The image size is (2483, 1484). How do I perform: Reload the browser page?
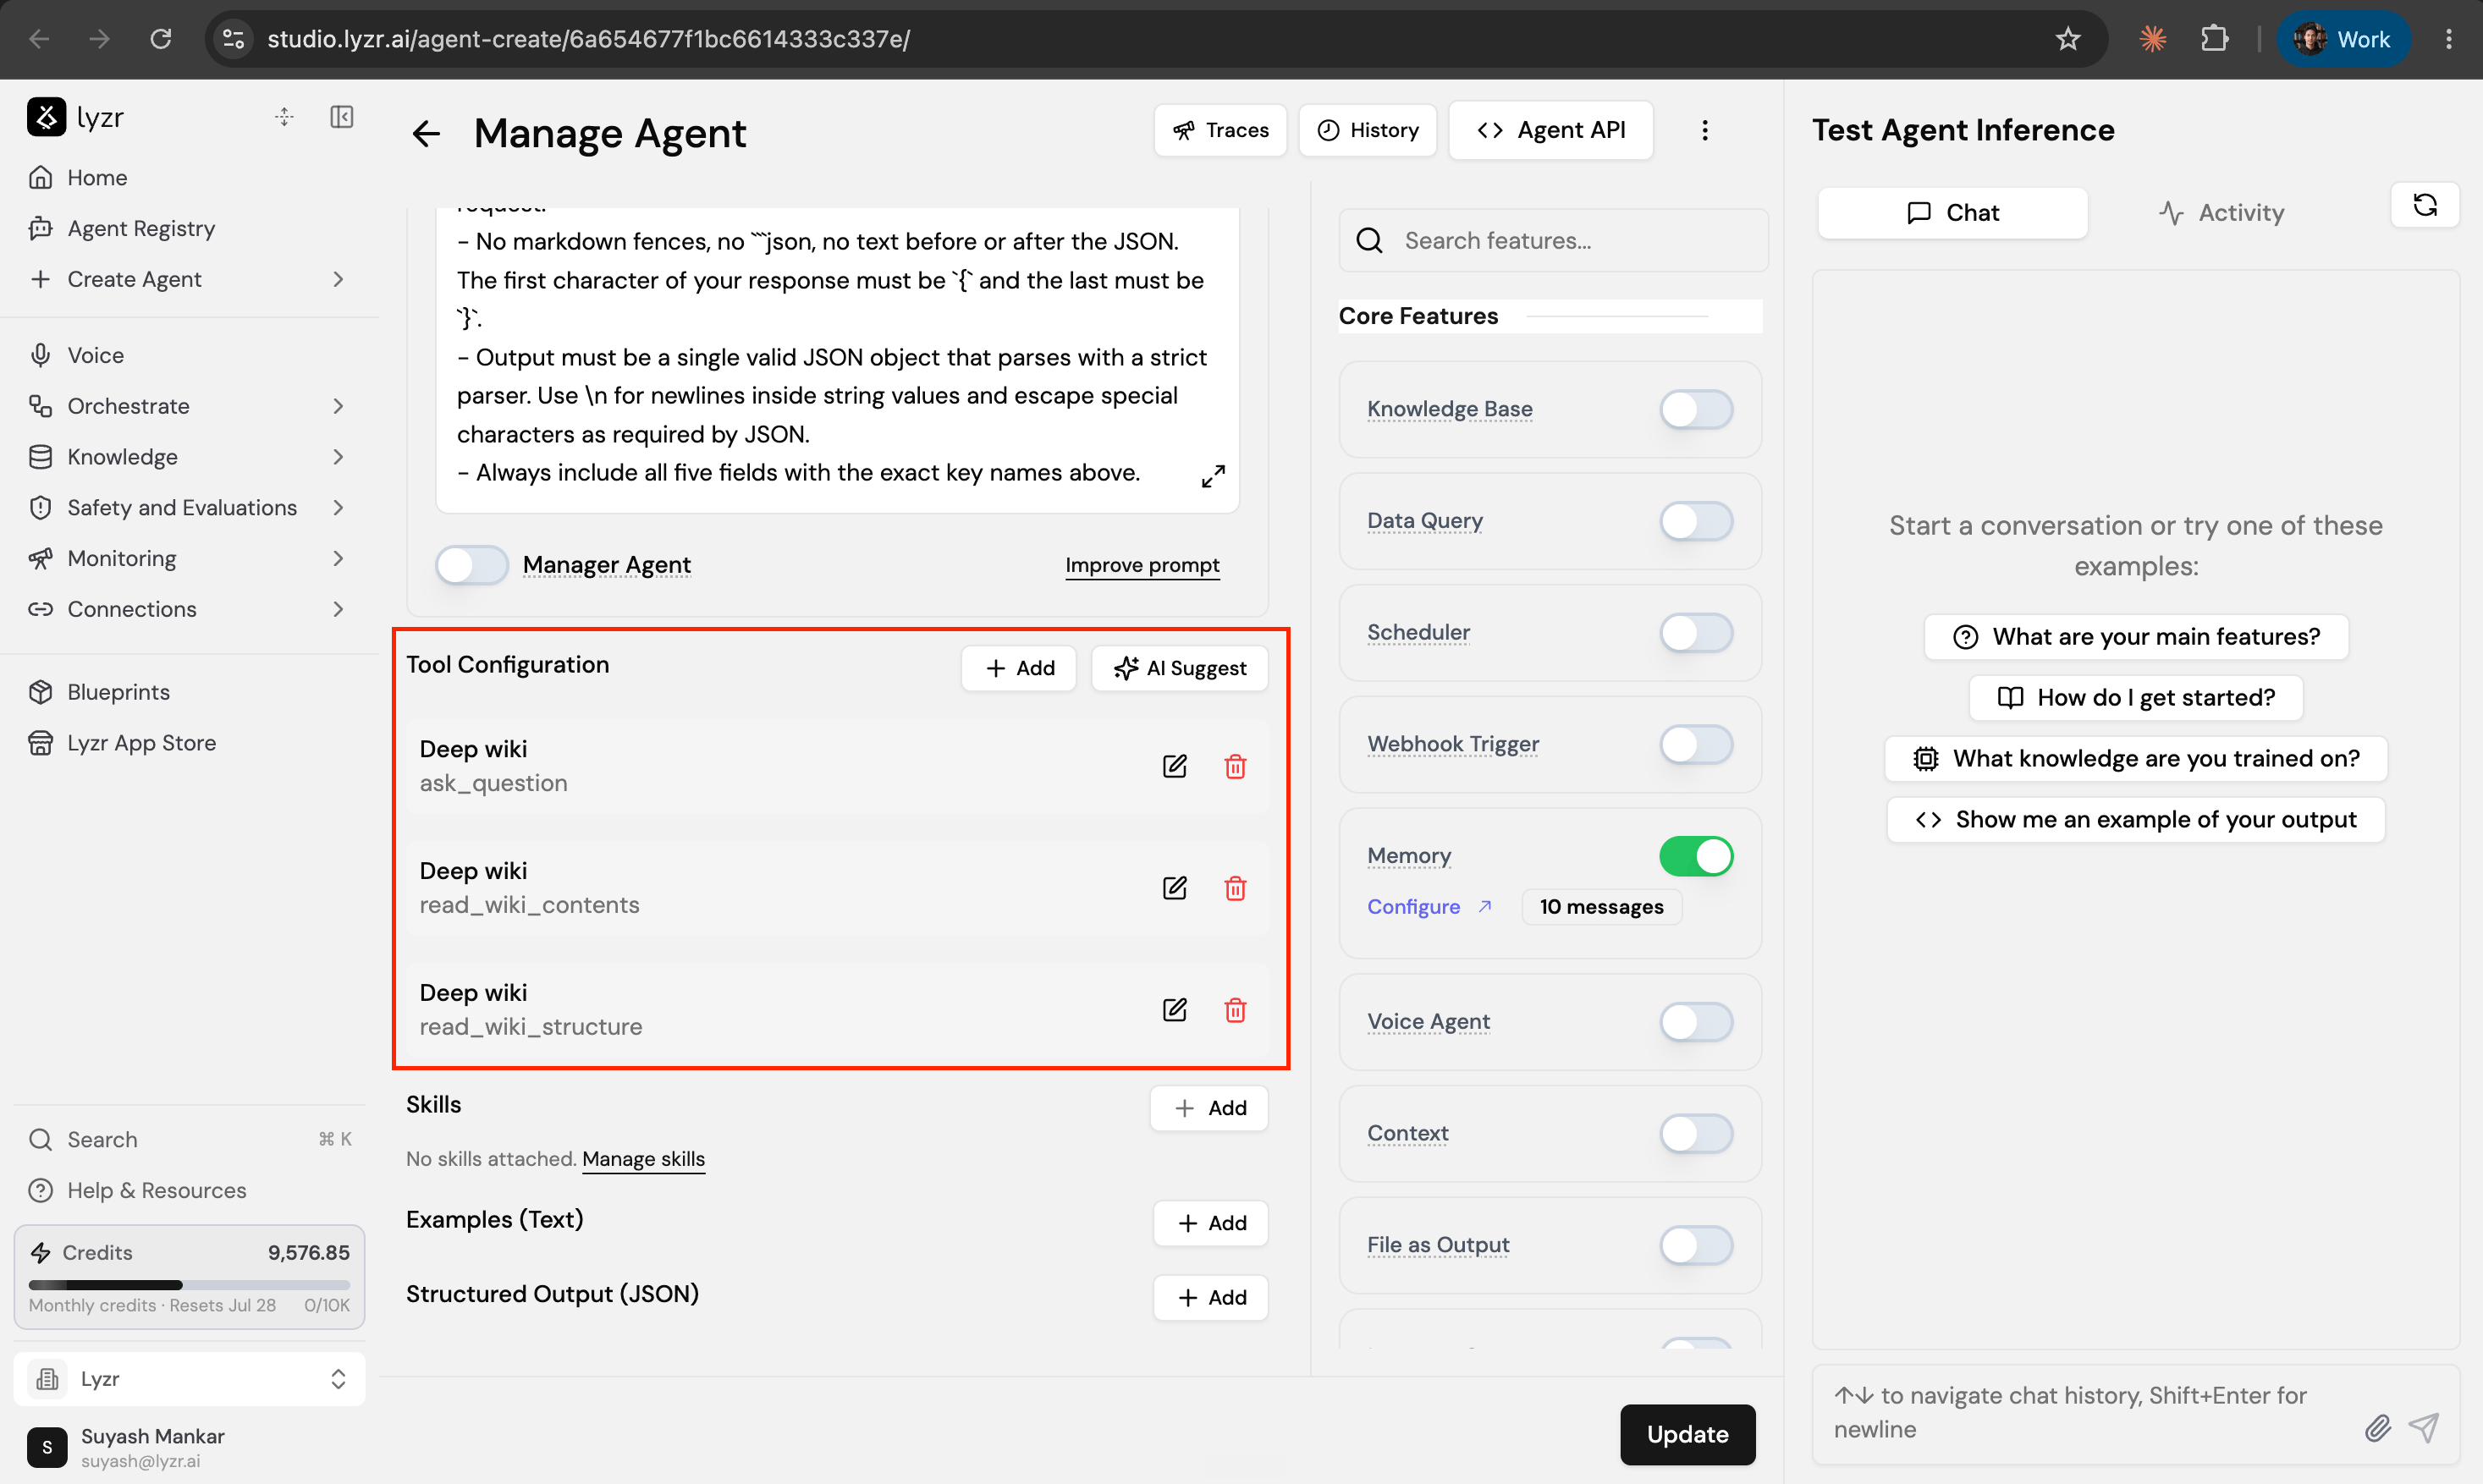pyautogui.click(x=160, y=39)
